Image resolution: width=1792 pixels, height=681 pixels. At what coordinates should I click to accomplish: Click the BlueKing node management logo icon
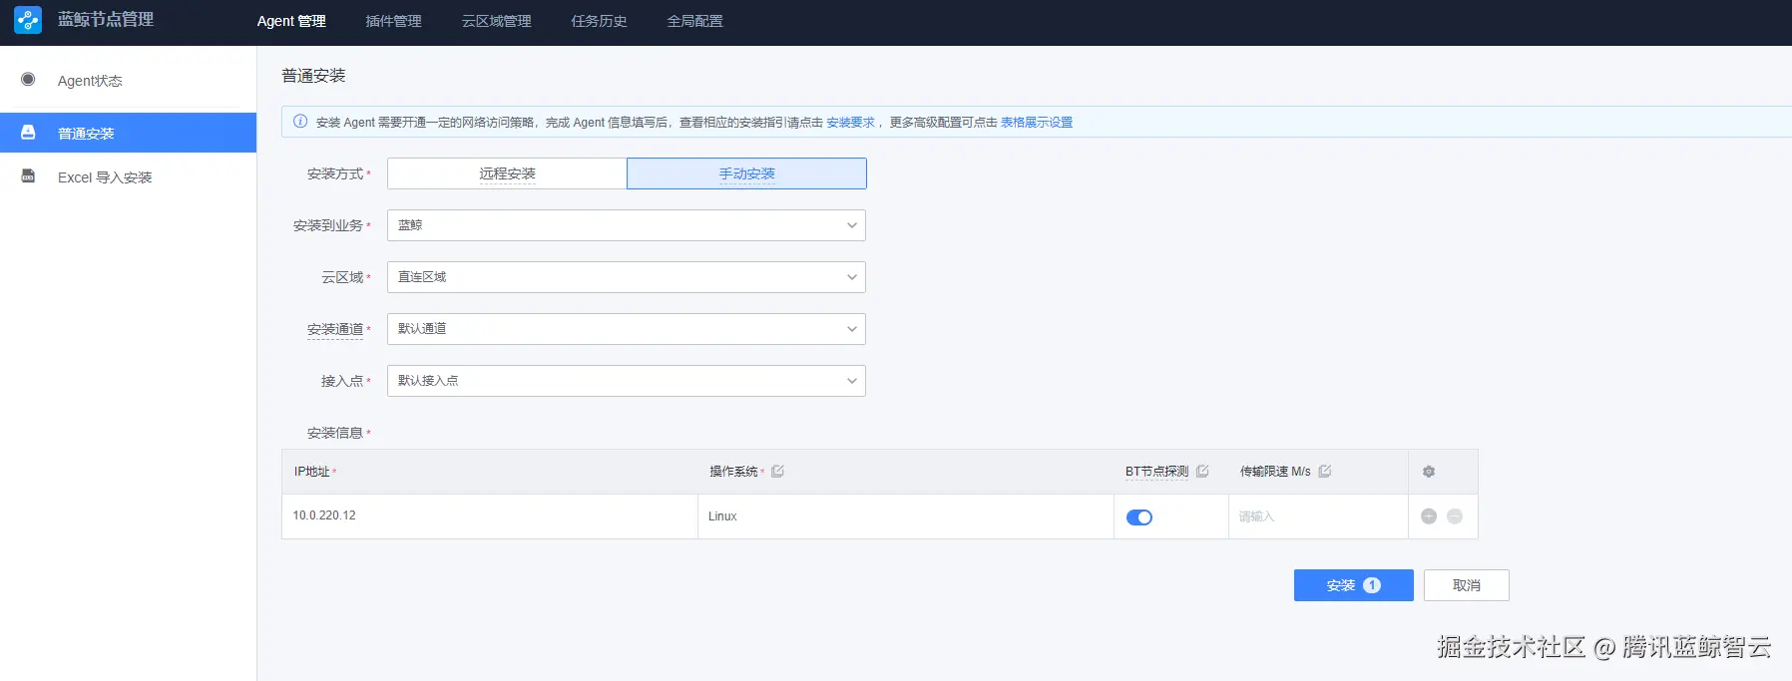pos(28,20)
